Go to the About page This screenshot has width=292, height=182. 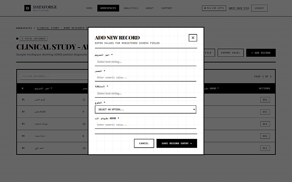[x=150, y=8]
